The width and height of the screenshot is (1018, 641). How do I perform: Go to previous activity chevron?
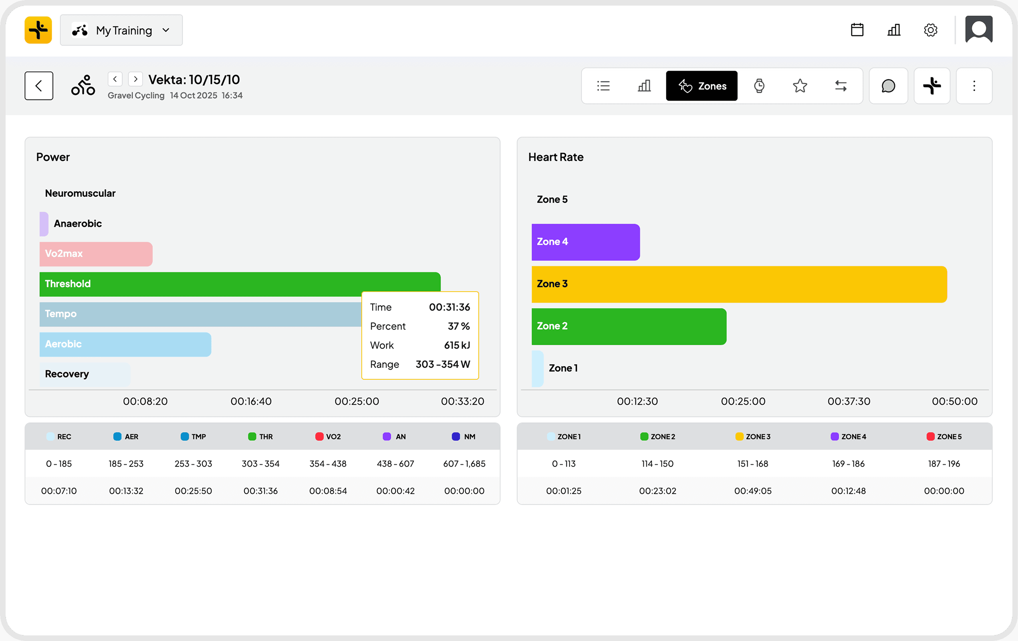pos(115,79)
